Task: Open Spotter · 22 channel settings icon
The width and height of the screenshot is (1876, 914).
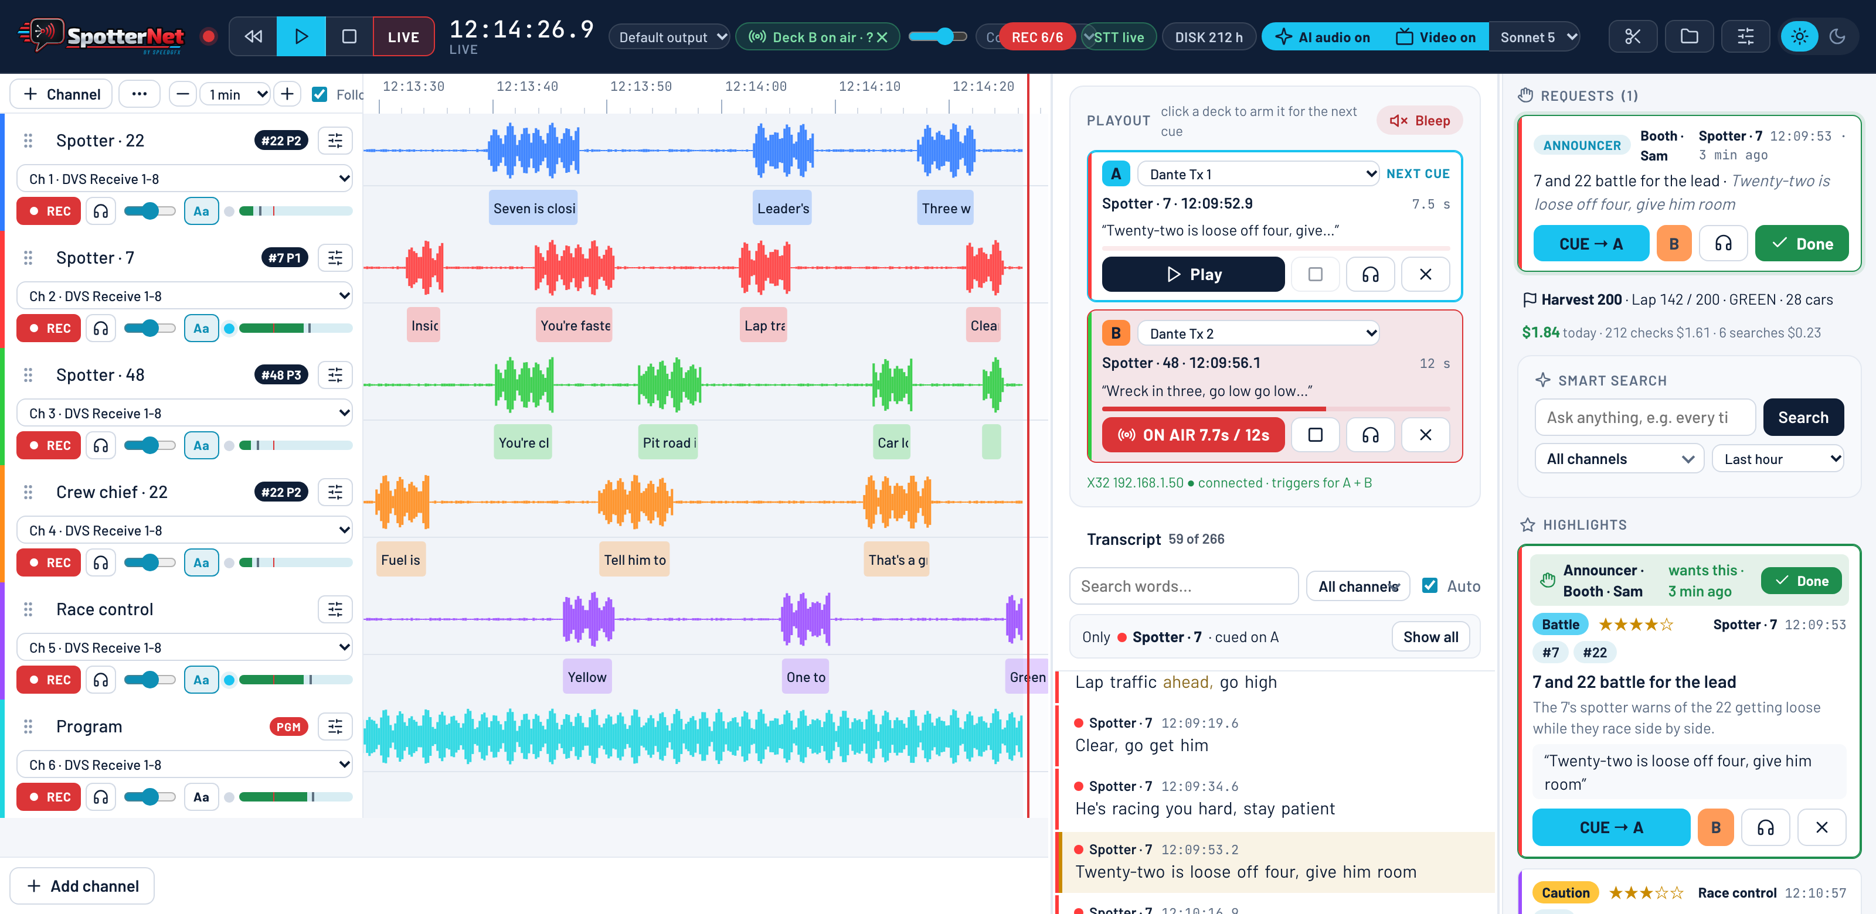Action: point(335,141)
